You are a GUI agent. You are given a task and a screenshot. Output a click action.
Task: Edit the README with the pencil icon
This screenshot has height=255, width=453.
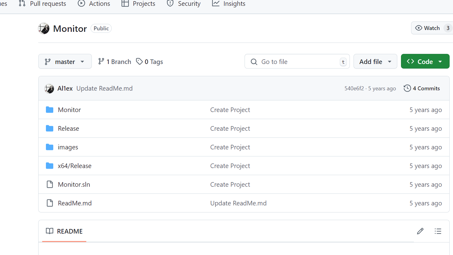420,231
